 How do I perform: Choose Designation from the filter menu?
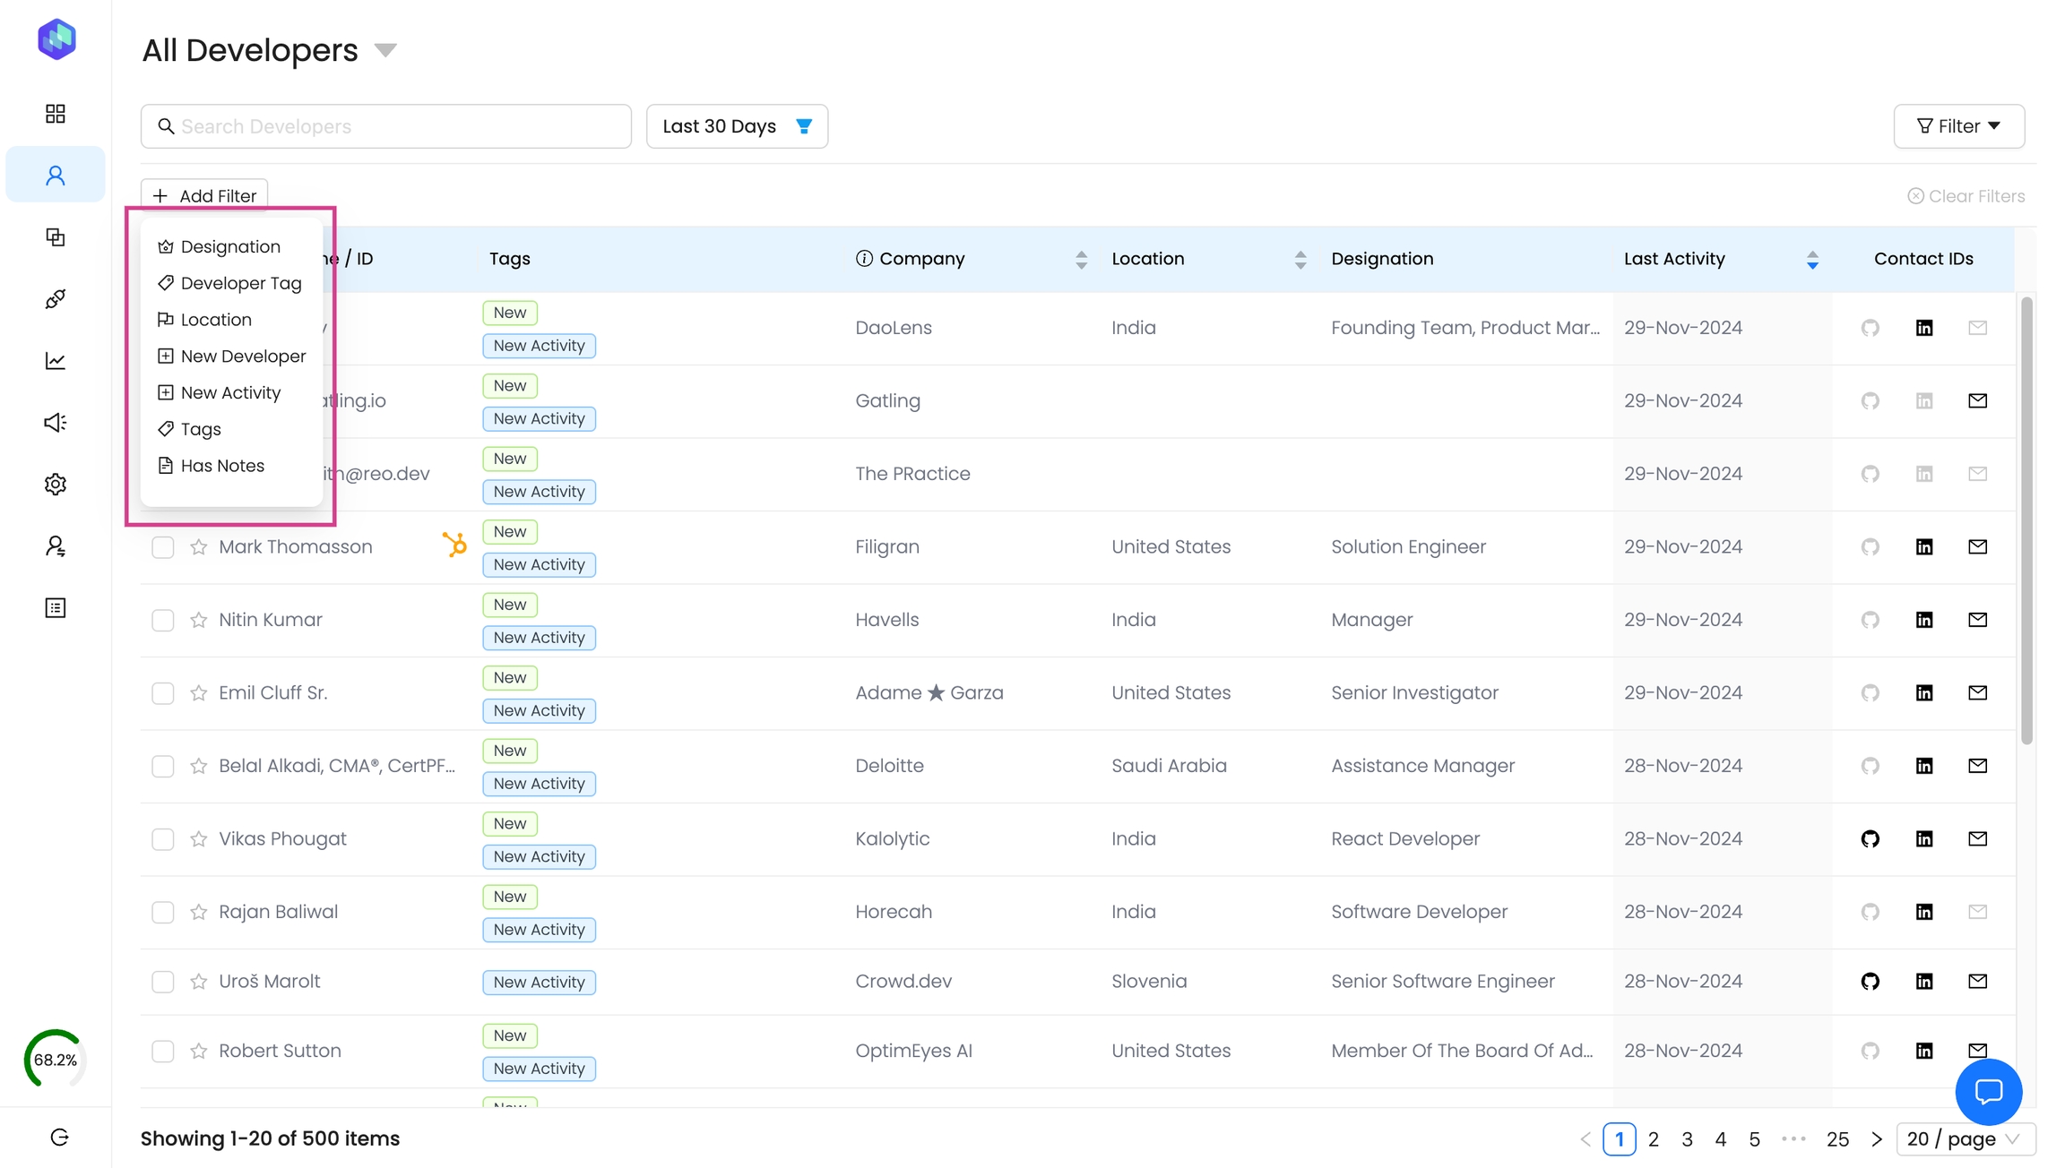[x=230, y=246]
